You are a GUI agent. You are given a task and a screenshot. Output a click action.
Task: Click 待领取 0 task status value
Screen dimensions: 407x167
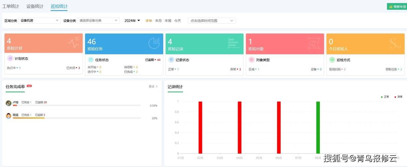click(131, 67)
